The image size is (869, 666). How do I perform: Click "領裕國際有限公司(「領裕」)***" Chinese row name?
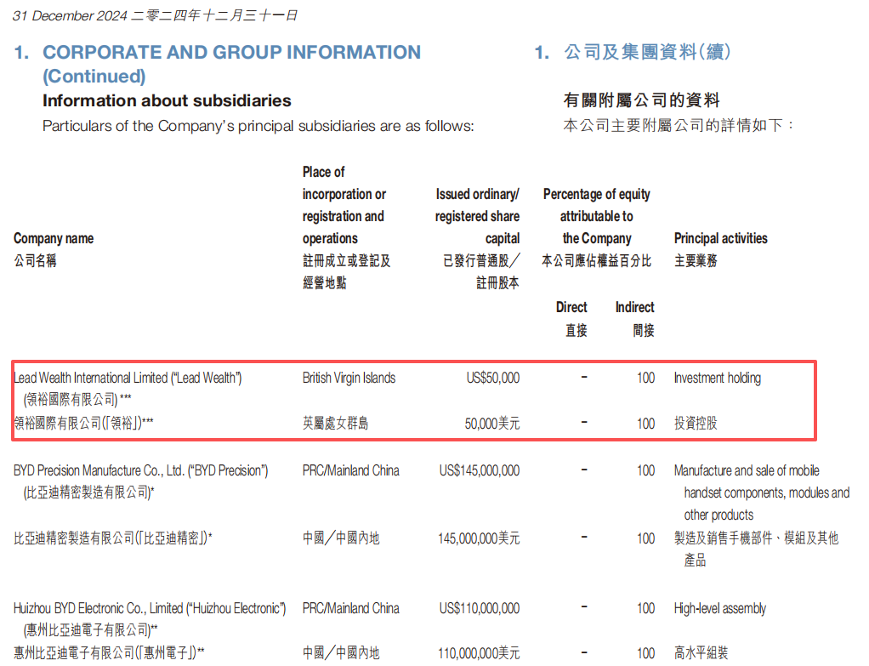point(83,423)
